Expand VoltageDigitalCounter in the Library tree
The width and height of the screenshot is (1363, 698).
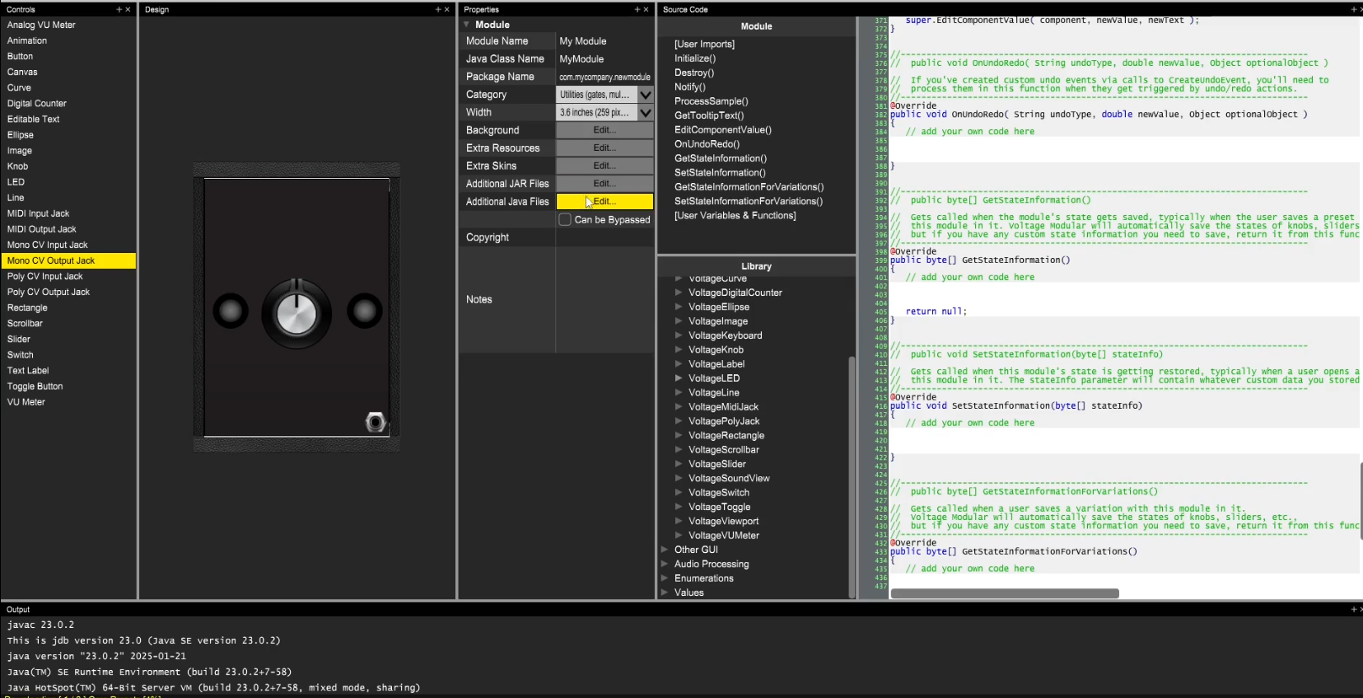pyautogui.click(x=679, y=293)
